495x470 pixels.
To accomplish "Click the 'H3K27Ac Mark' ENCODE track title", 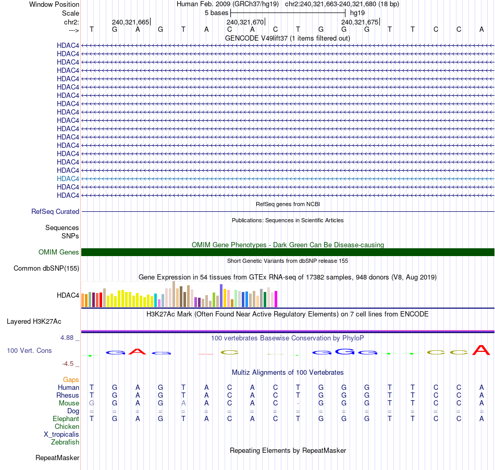I will click(288, 314).
